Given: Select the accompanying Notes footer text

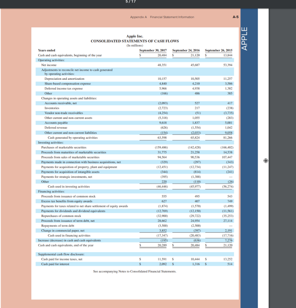Looking at the screenshot, I should coord(134,271).
